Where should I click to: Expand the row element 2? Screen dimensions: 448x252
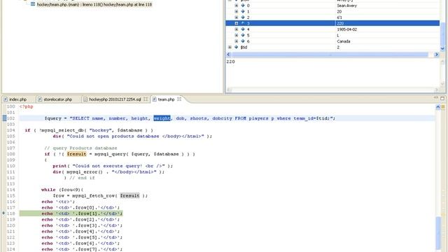pyautogui.click(x=237, y=17)
